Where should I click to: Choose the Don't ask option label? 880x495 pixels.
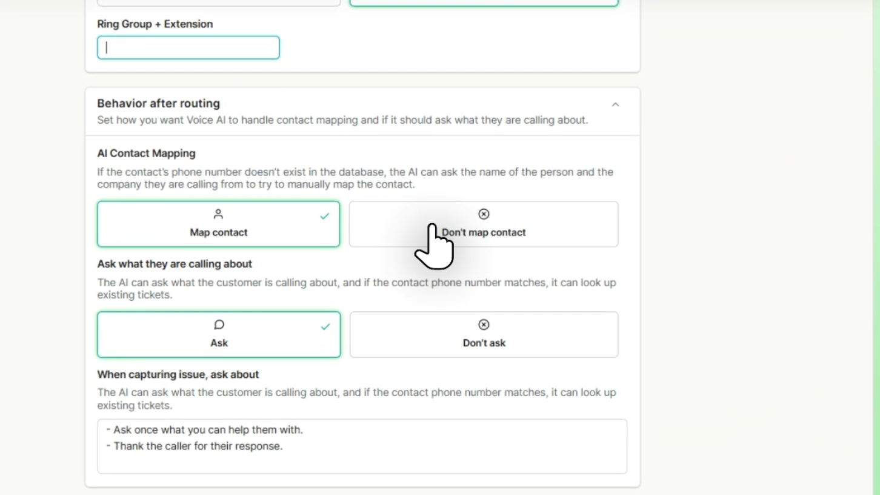[x=484, y=343]
